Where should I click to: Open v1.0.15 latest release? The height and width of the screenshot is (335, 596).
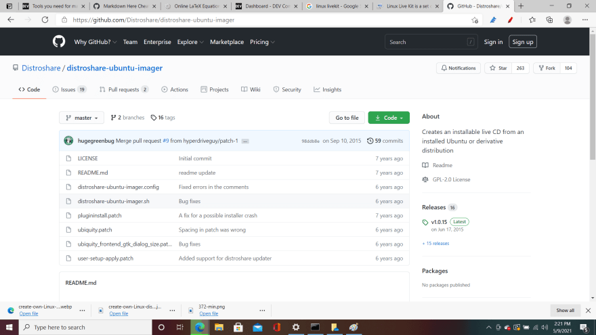pos(439,222)
